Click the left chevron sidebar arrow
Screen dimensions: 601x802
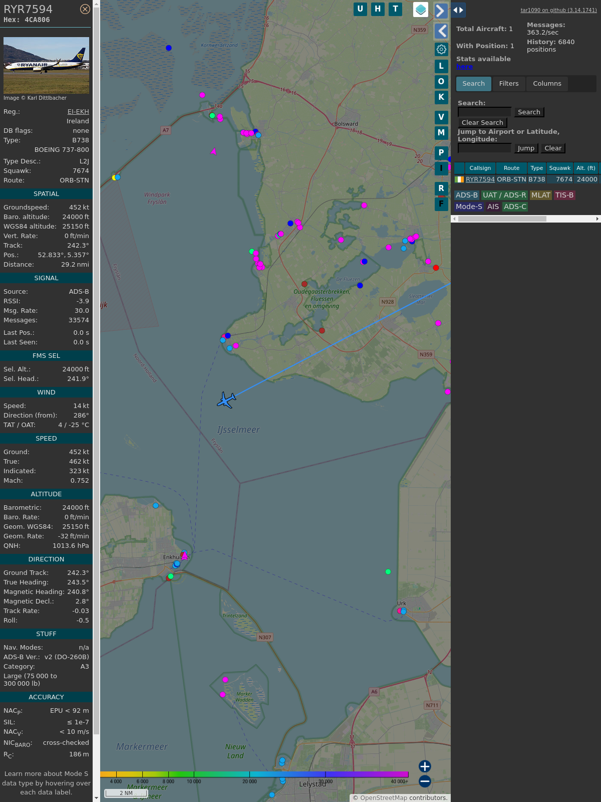tap(441, 31)
